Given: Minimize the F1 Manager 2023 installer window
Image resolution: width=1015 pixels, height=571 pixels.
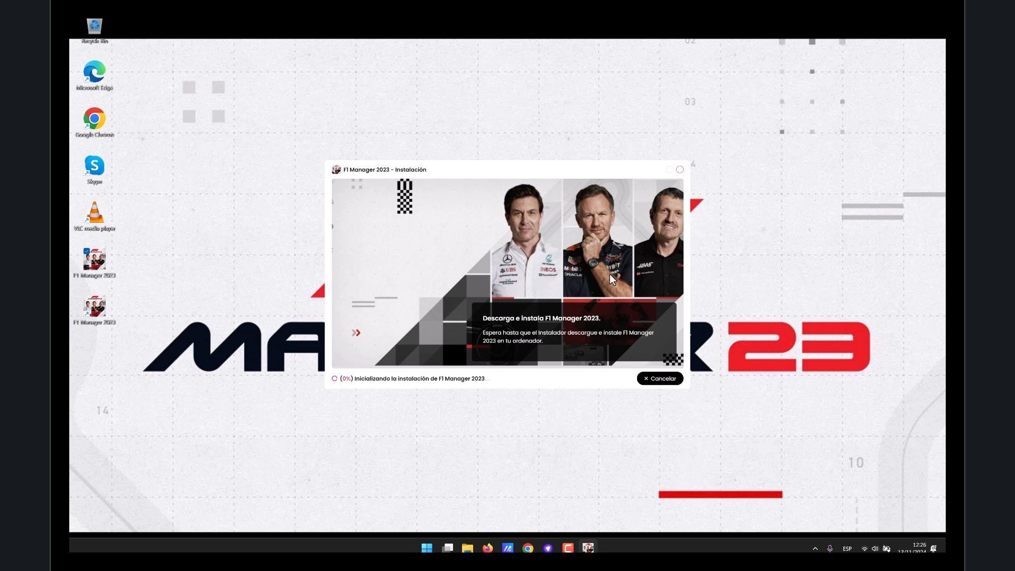Looking at the screenshot, I should [669, 170].
